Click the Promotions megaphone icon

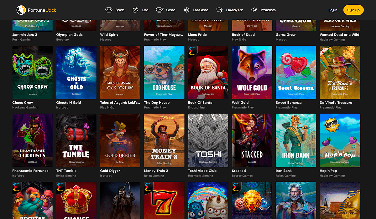254,10
